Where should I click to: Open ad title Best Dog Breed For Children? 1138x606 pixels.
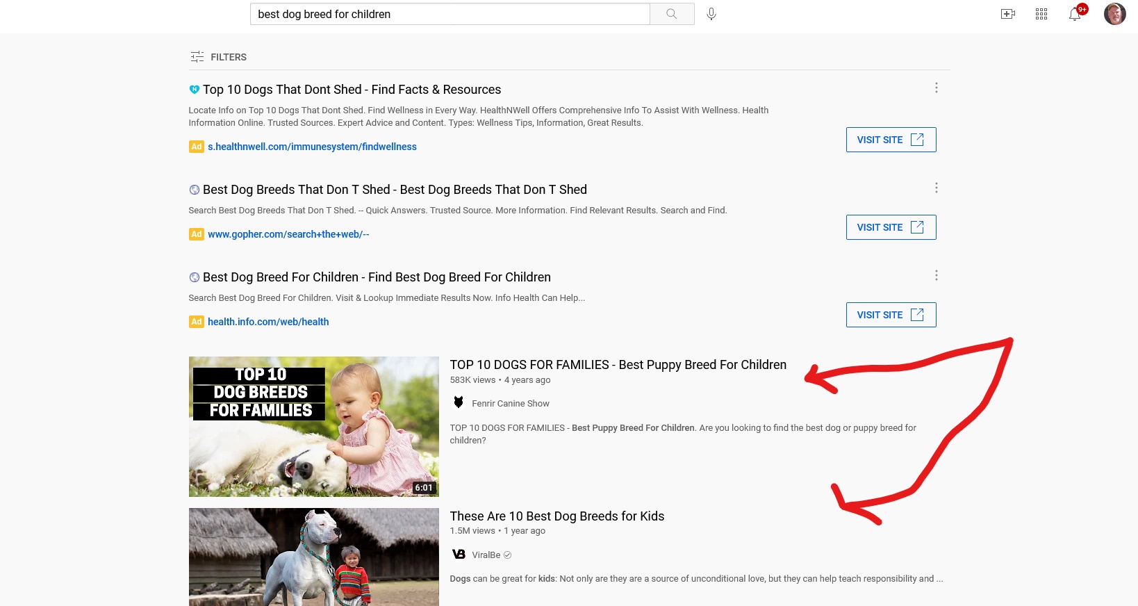pyautogui.click(x=377, y=277)
